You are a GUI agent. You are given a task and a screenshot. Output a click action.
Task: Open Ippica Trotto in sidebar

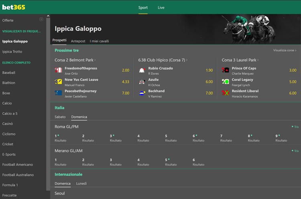(x=12, y=52)
